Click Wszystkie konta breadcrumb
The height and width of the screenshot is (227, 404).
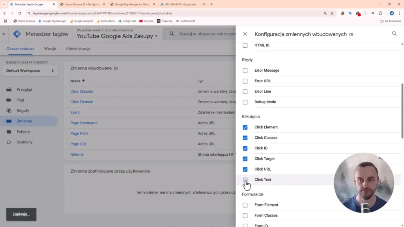click(89, 30)
